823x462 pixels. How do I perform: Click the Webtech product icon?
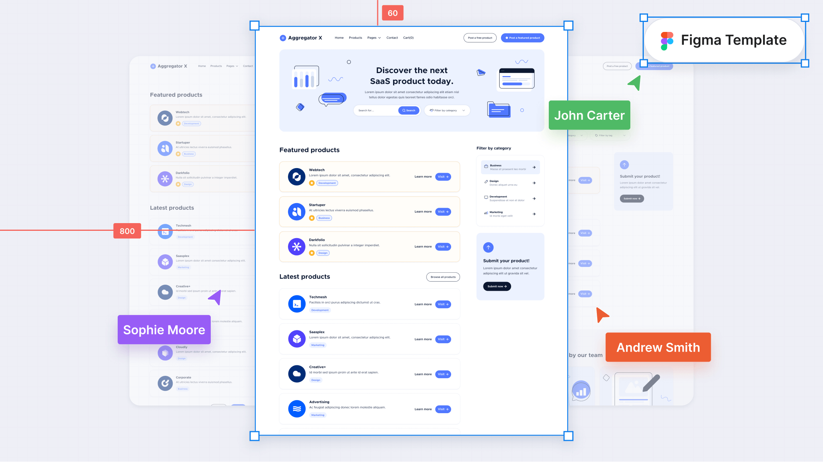[x=296, y=177]
